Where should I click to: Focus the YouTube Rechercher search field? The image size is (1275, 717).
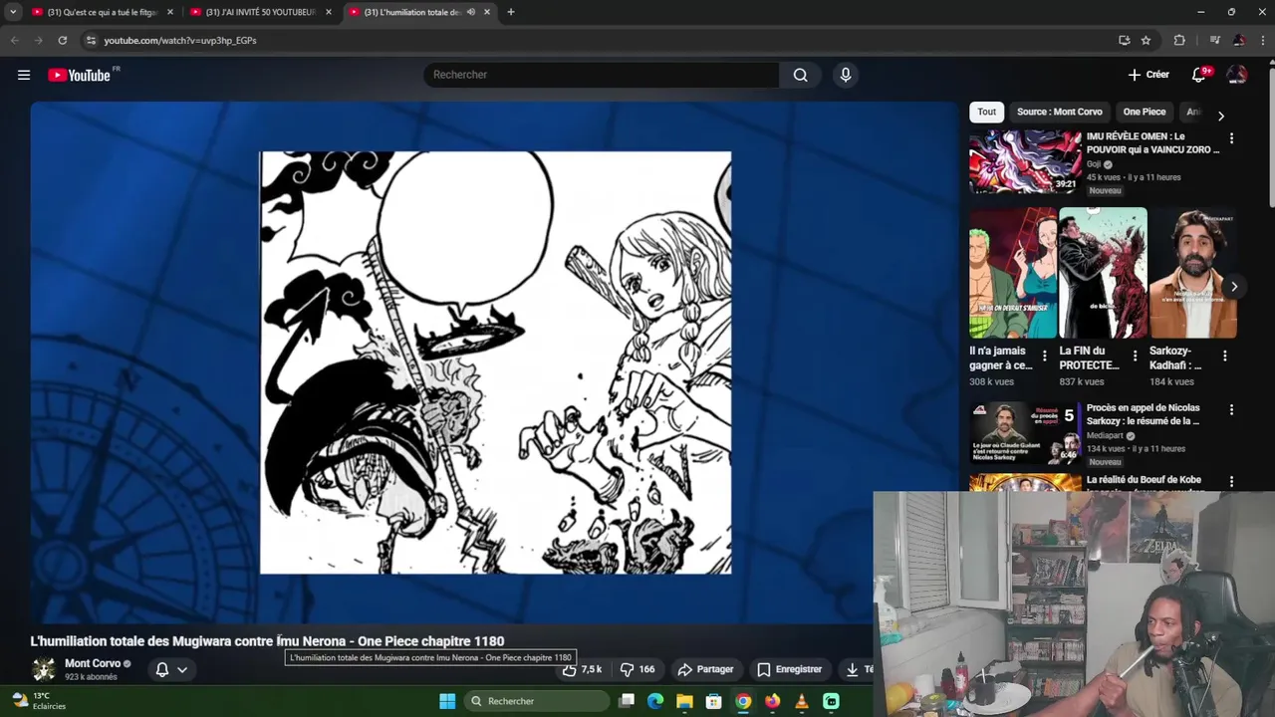click(602, 75)
